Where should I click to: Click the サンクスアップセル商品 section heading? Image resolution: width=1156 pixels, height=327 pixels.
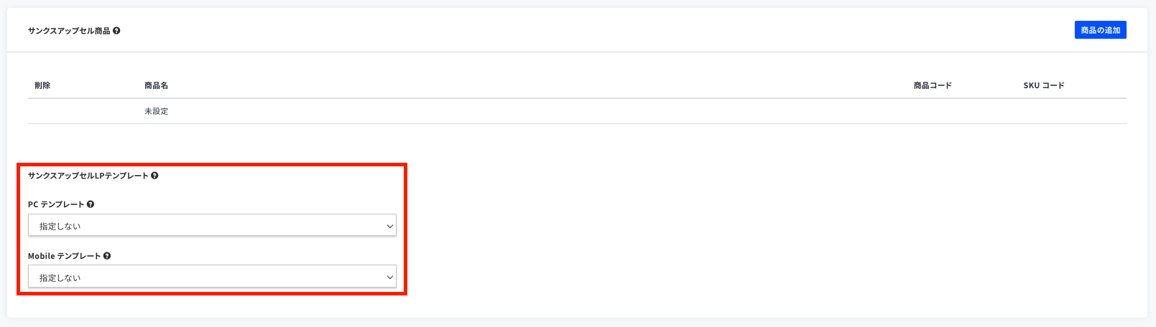point(69,31)
